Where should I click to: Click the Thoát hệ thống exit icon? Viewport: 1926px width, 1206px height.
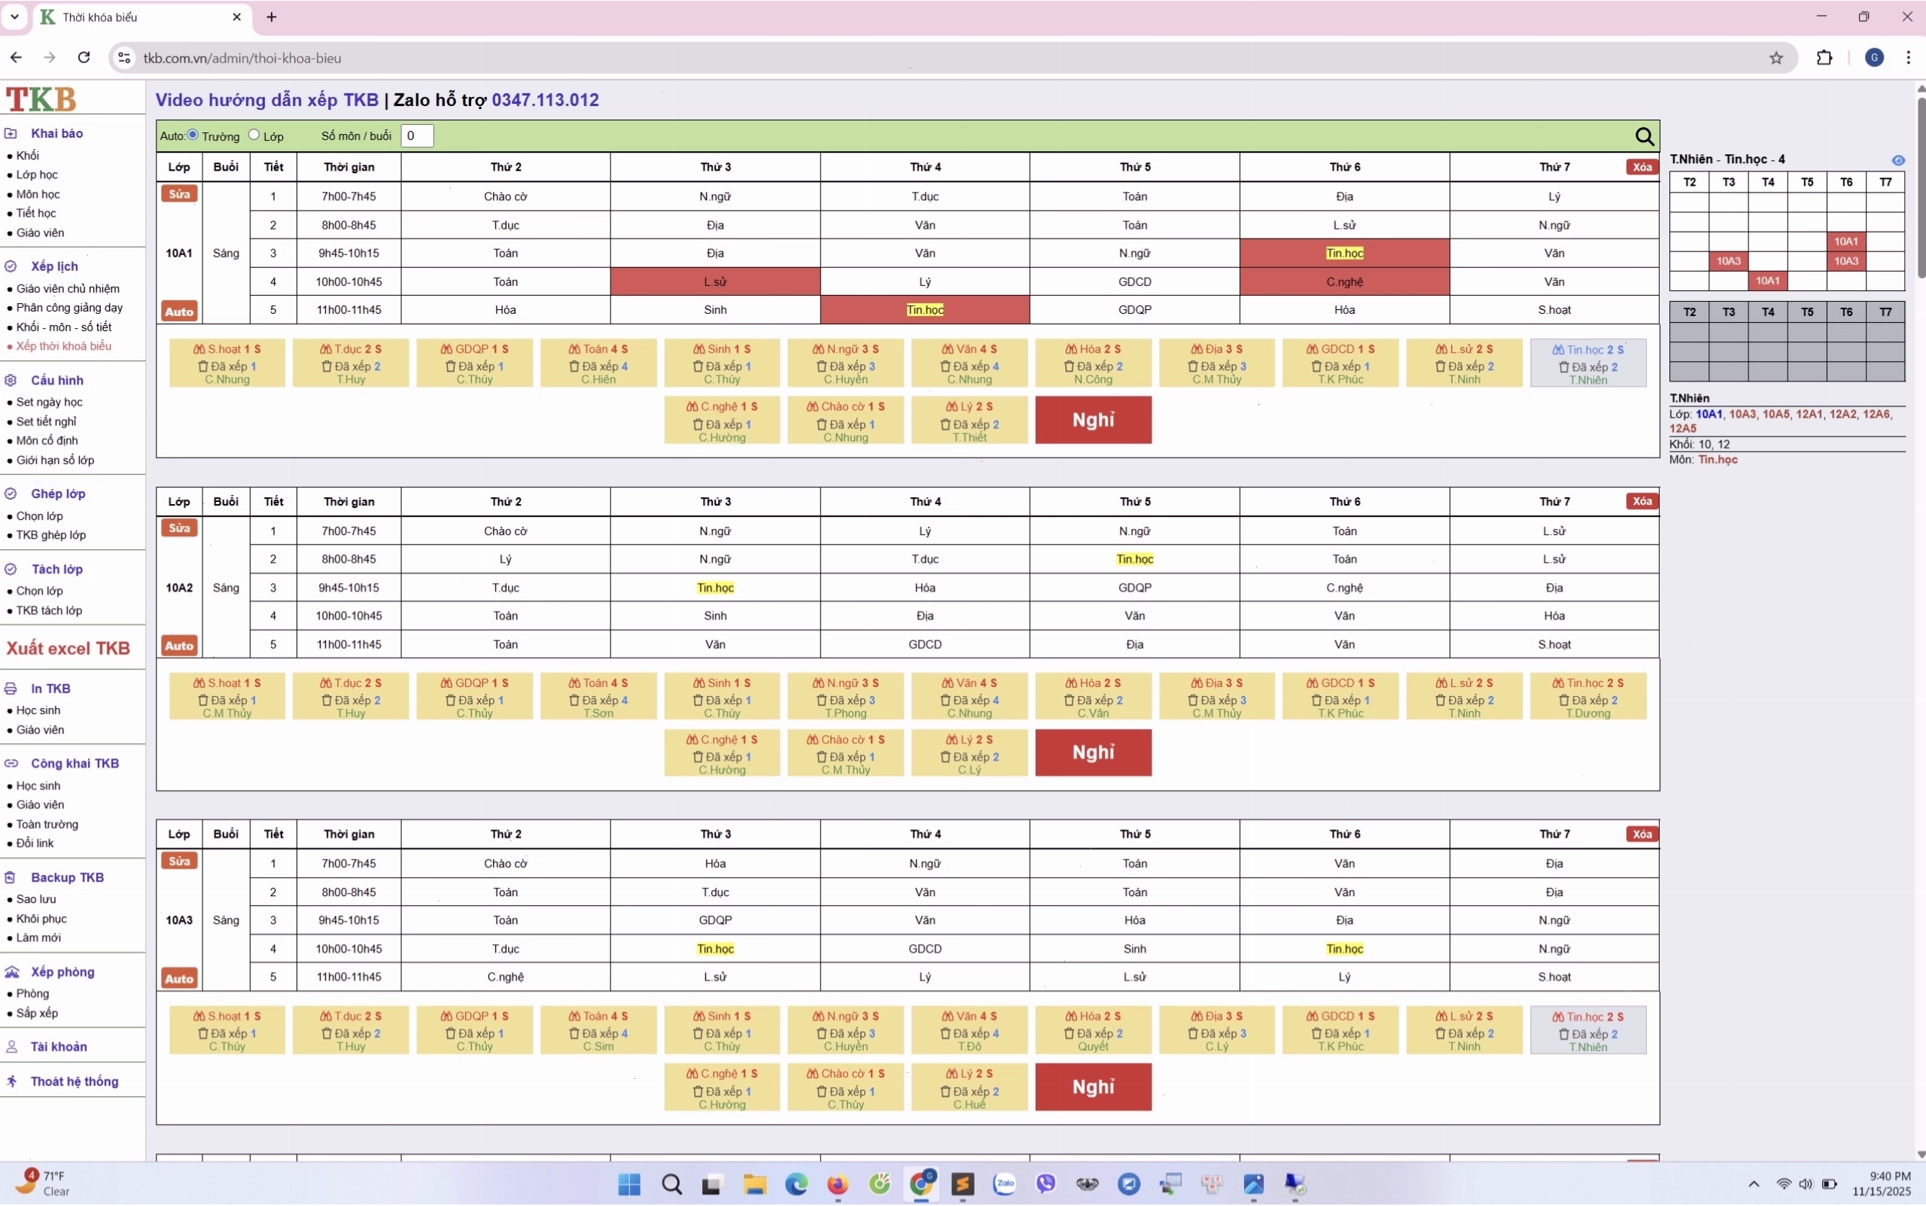11,1081
